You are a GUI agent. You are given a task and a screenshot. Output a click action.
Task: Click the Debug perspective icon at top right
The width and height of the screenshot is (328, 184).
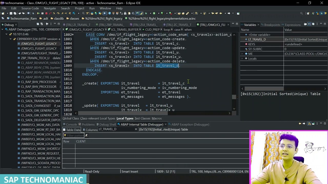point(321,13)
